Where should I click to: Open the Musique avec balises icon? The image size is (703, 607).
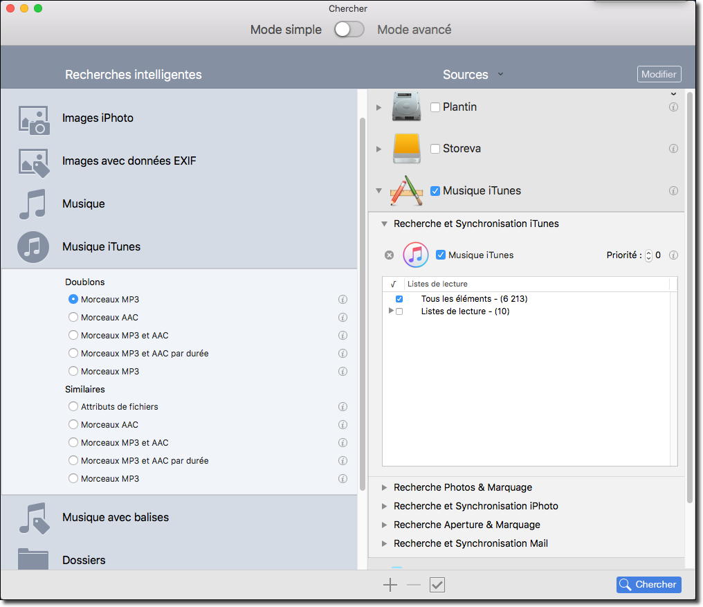(x=34, y=518)
